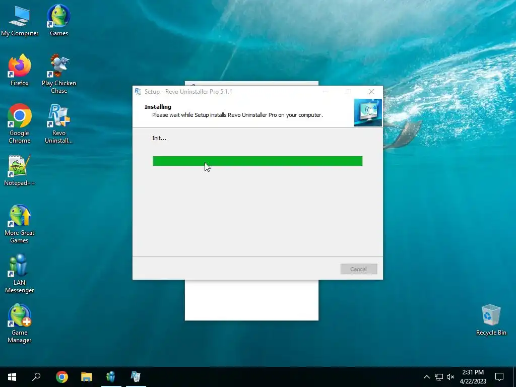Viewport: 516px width, 387px height.
Task: Open the Windows Start menu
Action: point(12,377)
